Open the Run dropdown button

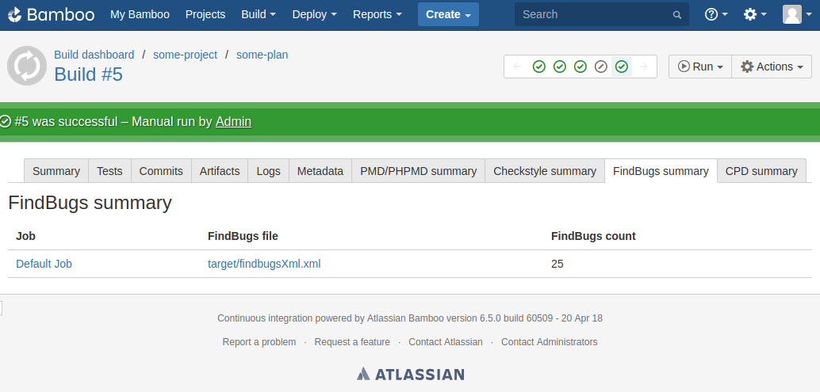[700, 67]
